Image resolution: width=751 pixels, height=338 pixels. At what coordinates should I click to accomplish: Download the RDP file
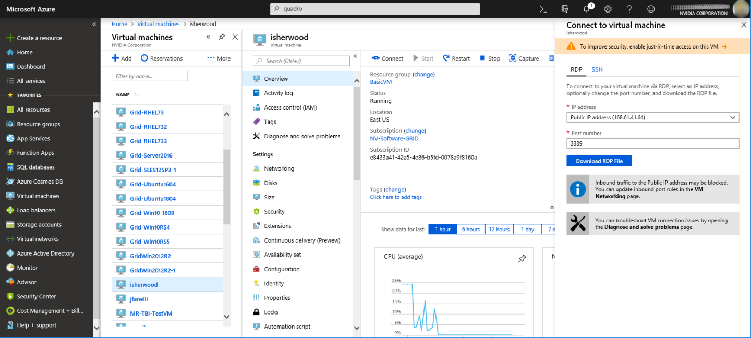click(x=599, y=161)
